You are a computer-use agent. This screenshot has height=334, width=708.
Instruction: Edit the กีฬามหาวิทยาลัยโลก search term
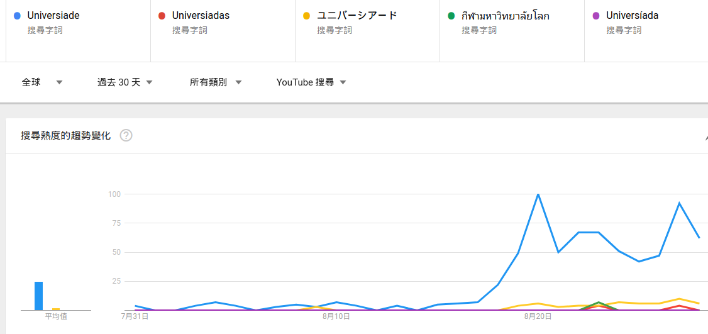coord(506,16)
